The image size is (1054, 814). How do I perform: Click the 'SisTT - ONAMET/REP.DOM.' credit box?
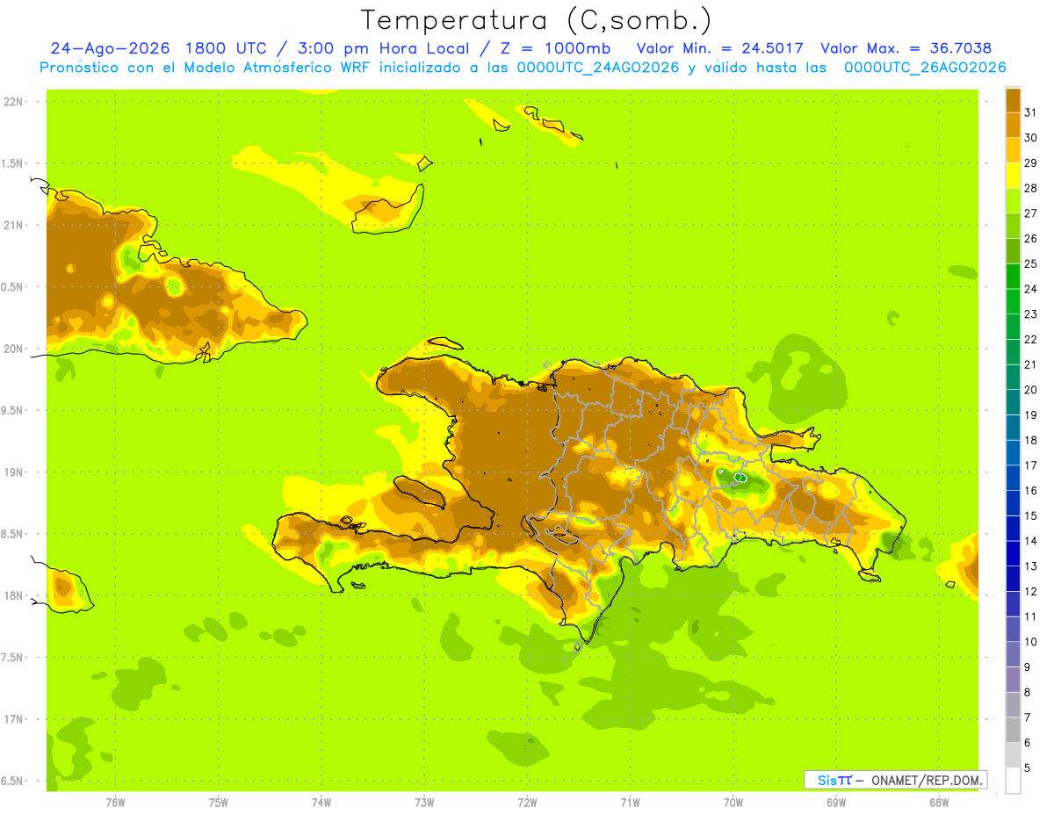(x=895, y=780)
